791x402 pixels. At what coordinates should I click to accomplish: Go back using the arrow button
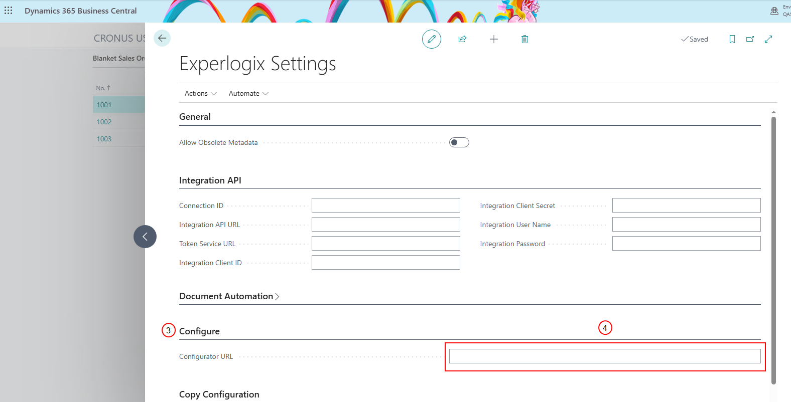pyautogui.click(x=162, y=38)
